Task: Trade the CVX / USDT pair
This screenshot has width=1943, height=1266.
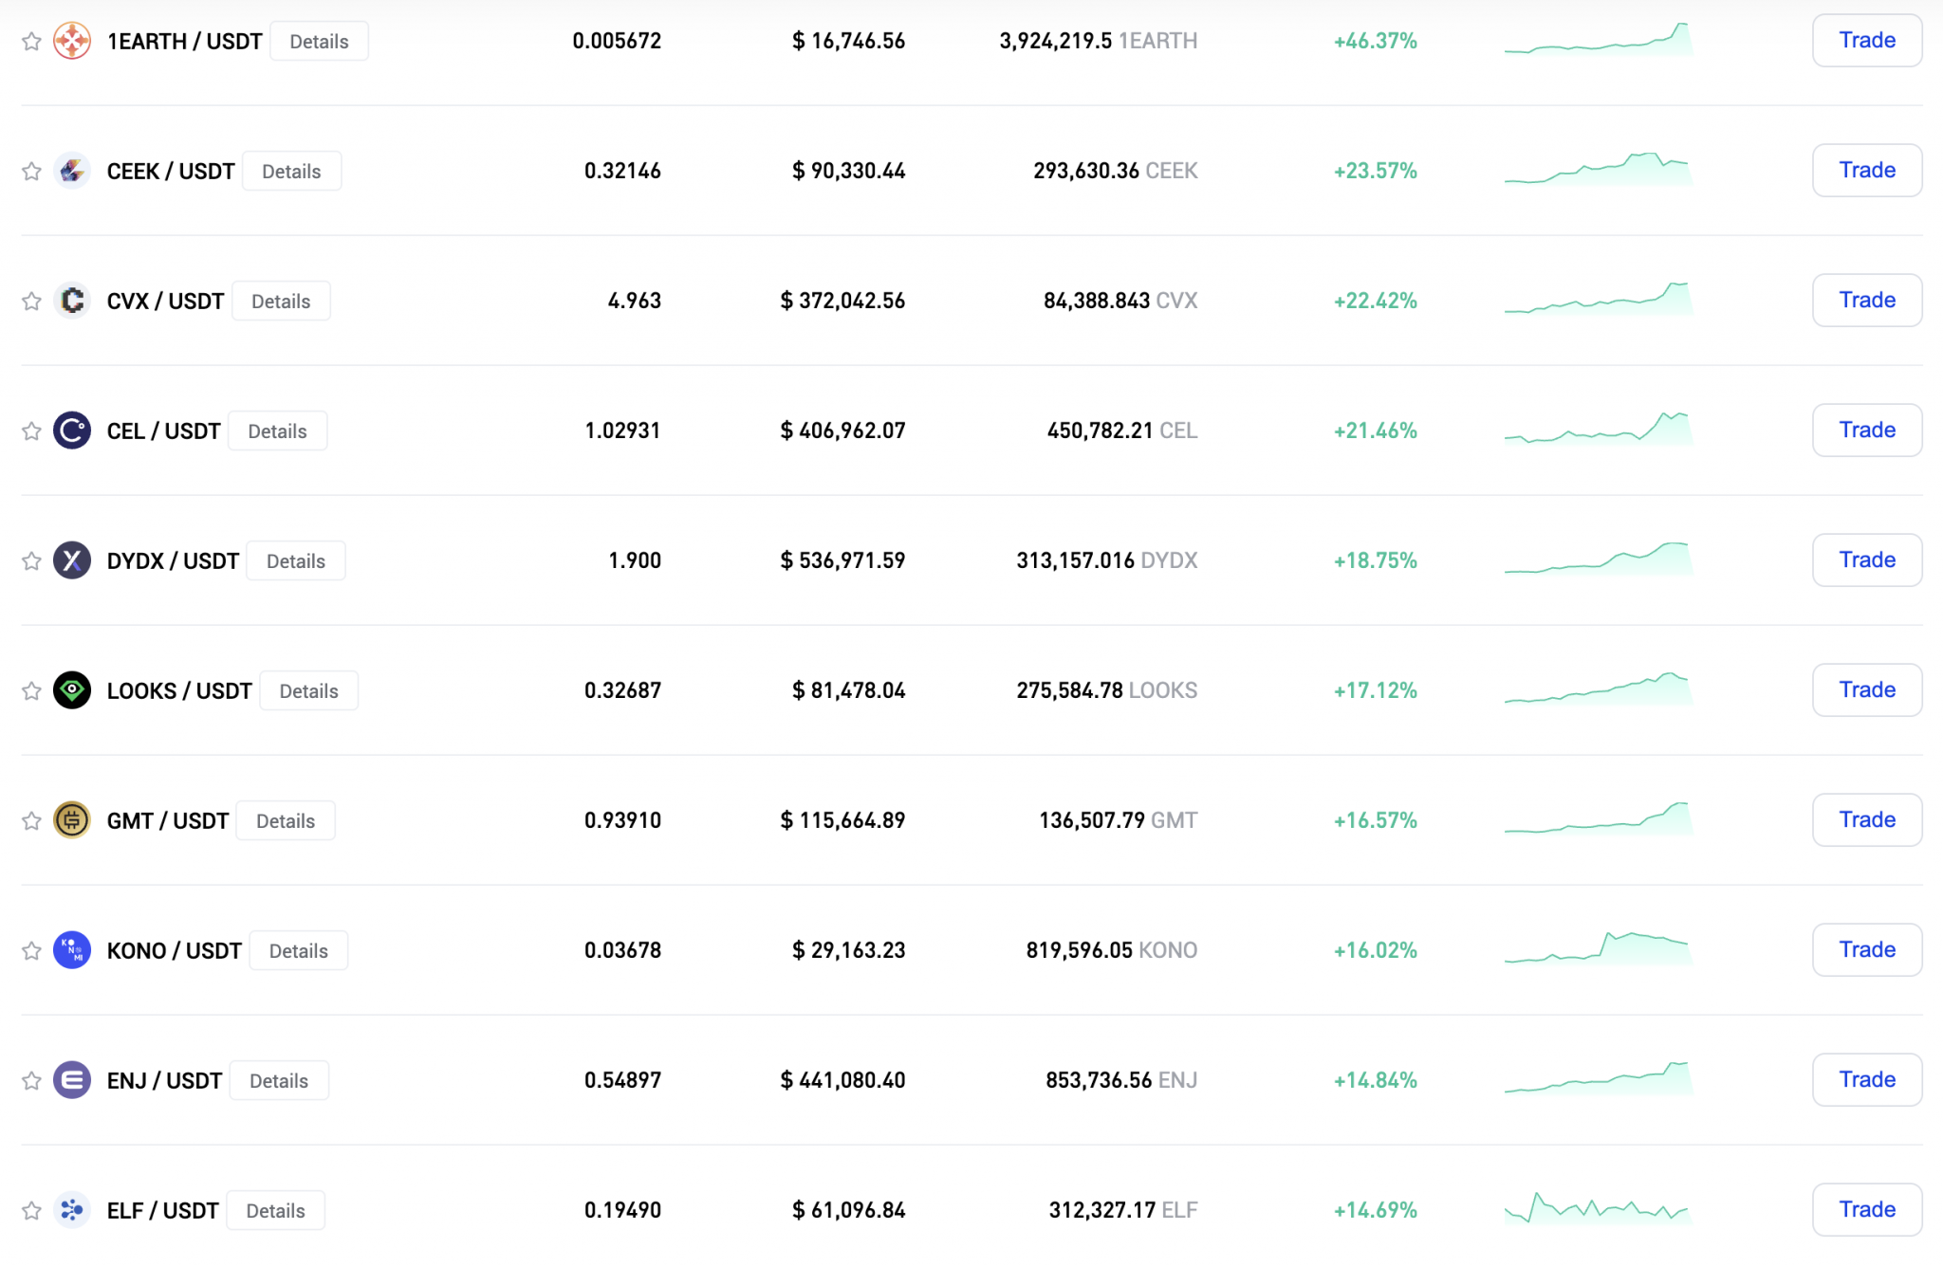Action: pyautogui.click(x=1867, y=301)
